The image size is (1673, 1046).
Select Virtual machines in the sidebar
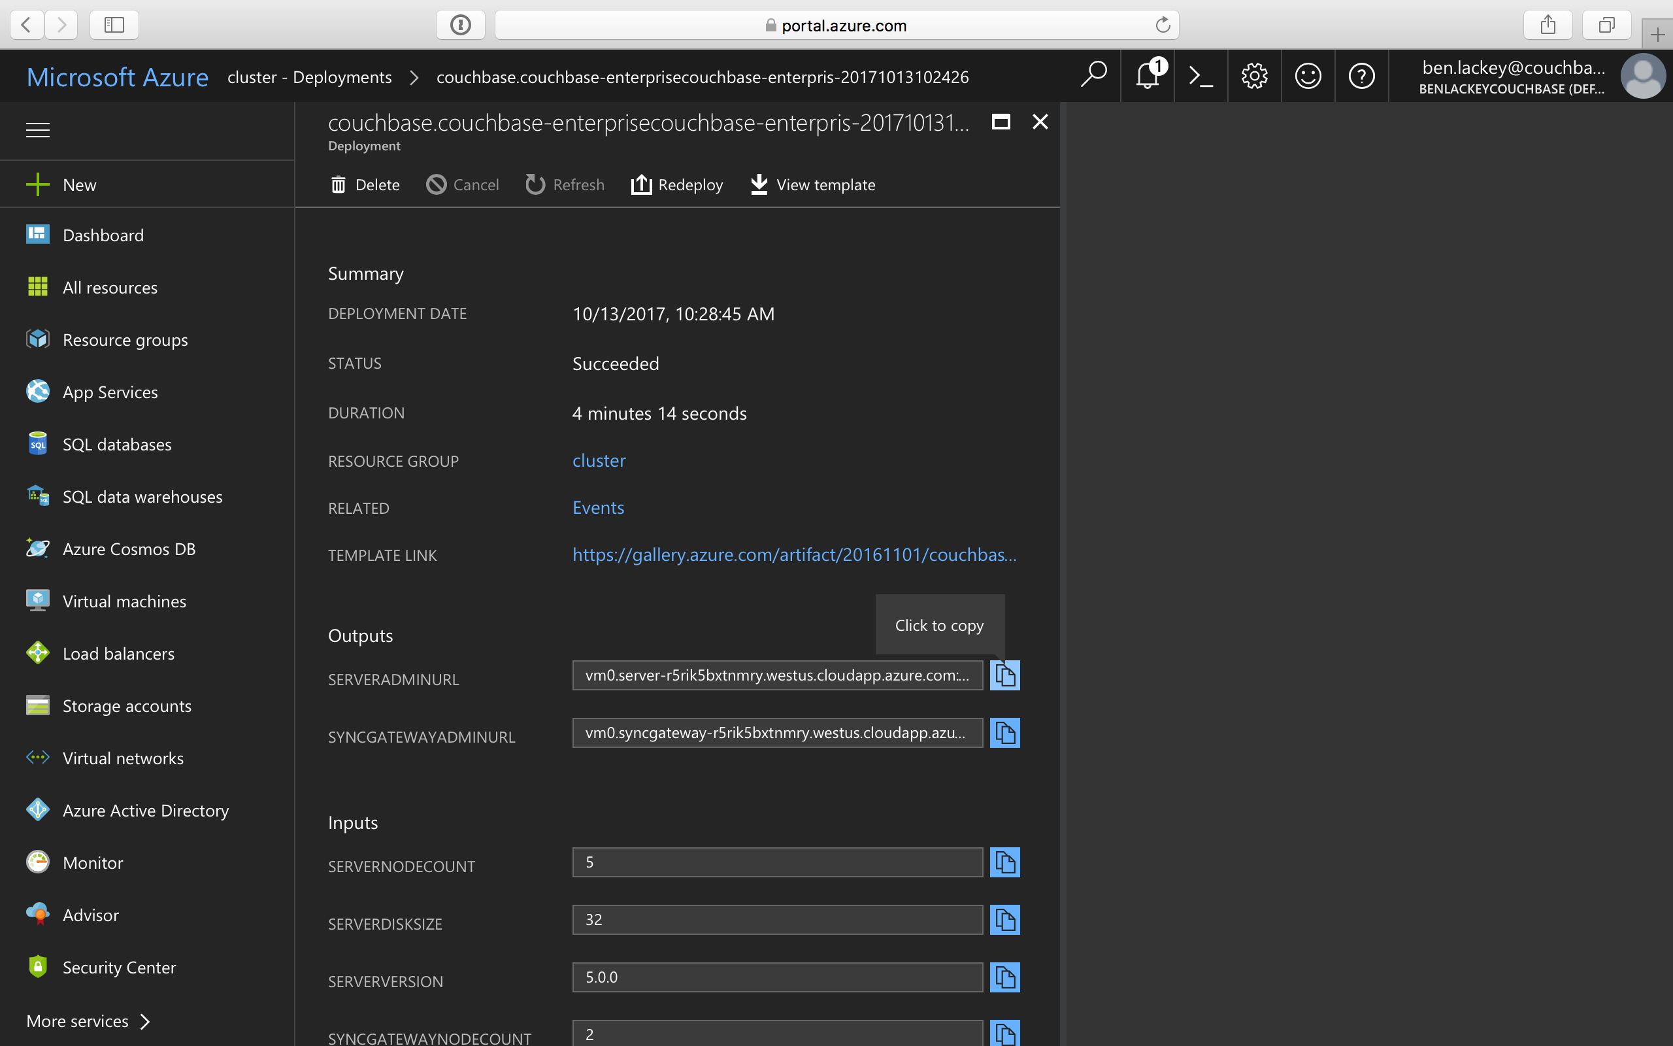(x=124, y=601)
